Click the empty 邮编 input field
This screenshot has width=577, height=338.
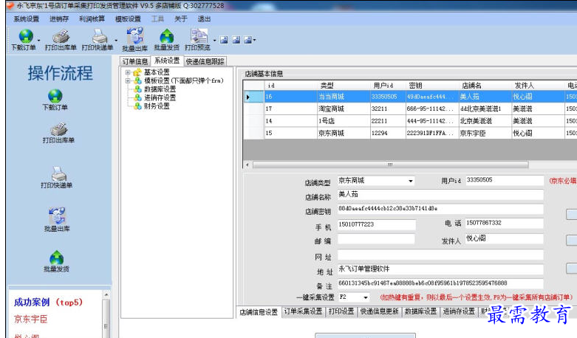click(x=376, y=239)
